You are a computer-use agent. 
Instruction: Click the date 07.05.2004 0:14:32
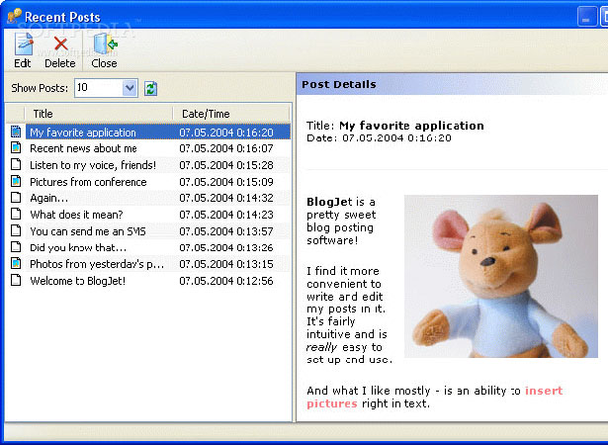tap(226, 198)
